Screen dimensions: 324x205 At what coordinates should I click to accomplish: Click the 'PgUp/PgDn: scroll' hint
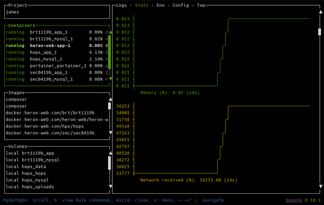pyautogui.click(x=26, y=200)
